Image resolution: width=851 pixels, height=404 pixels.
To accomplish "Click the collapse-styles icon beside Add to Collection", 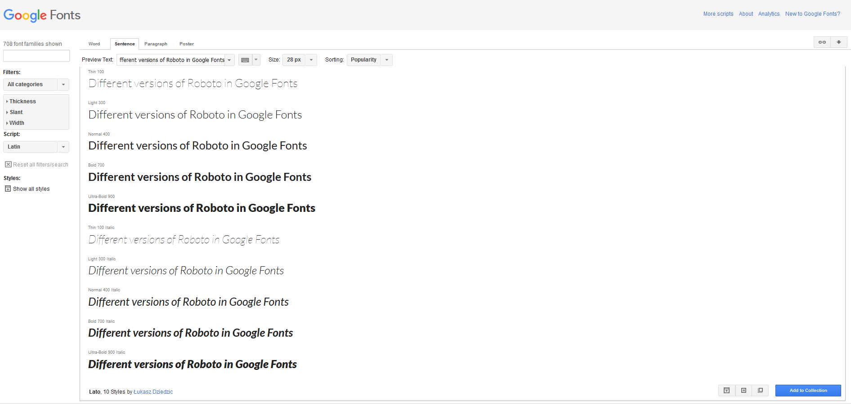I will (x=726, y=391).
